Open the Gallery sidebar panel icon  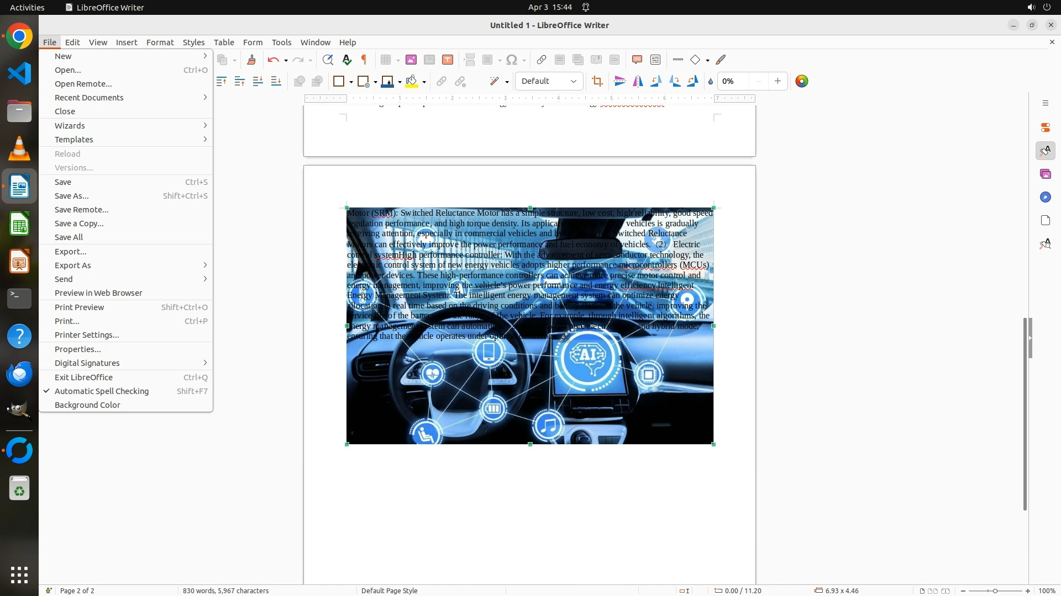pyautogui.click(x=1045, y=174)
